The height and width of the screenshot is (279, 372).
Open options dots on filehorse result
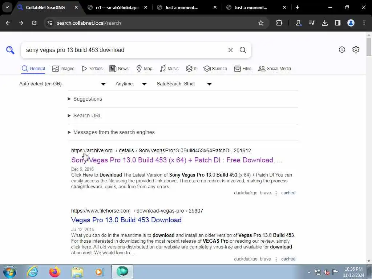point(276,259)
